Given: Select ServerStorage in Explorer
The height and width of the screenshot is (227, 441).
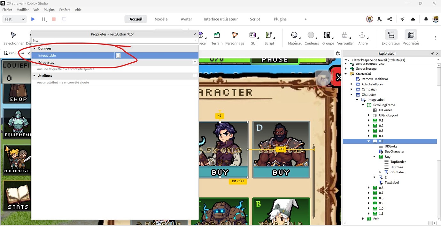Looking at the screenshot, I should 366,69.
